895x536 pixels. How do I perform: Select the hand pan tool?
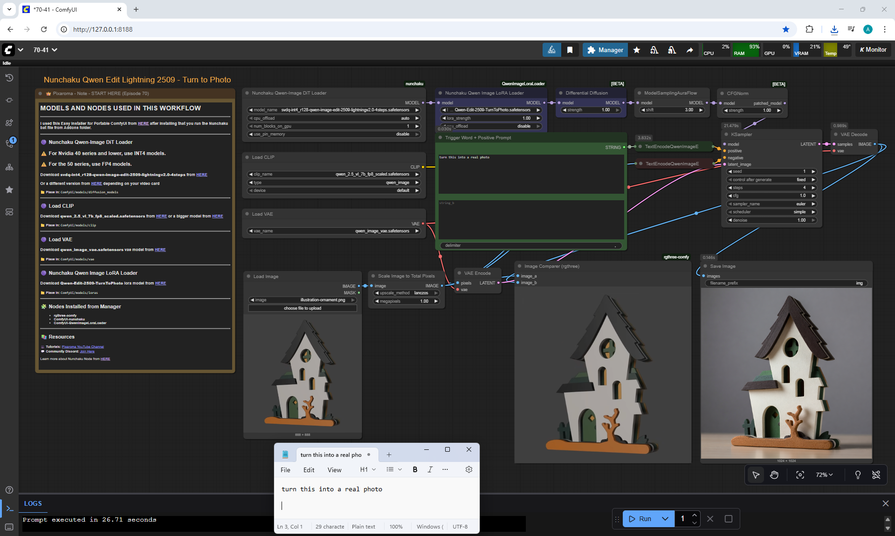point(774,475)
